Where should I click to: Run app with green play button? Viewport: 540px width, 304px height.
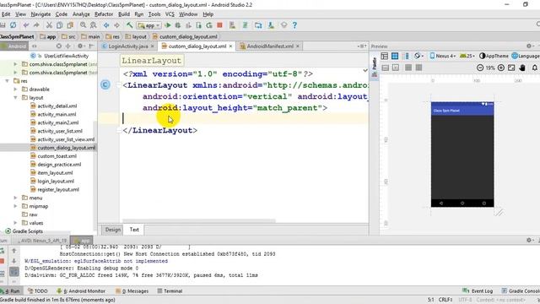(168, 25)
